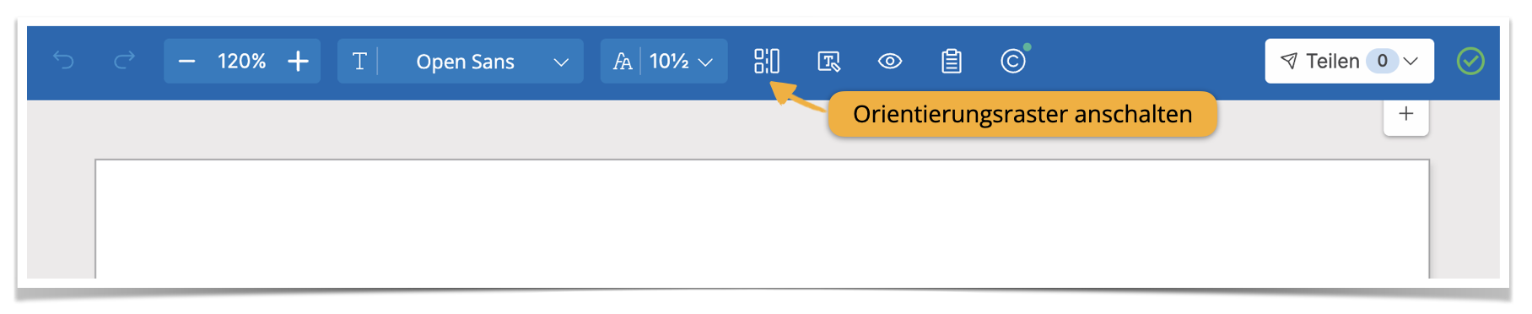Click the Teilen share button
Screen dimensions: 1532x314
pos(1321,61)
